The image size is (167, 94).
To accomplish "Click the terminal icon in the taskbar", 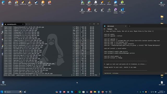I will point(110,92).
